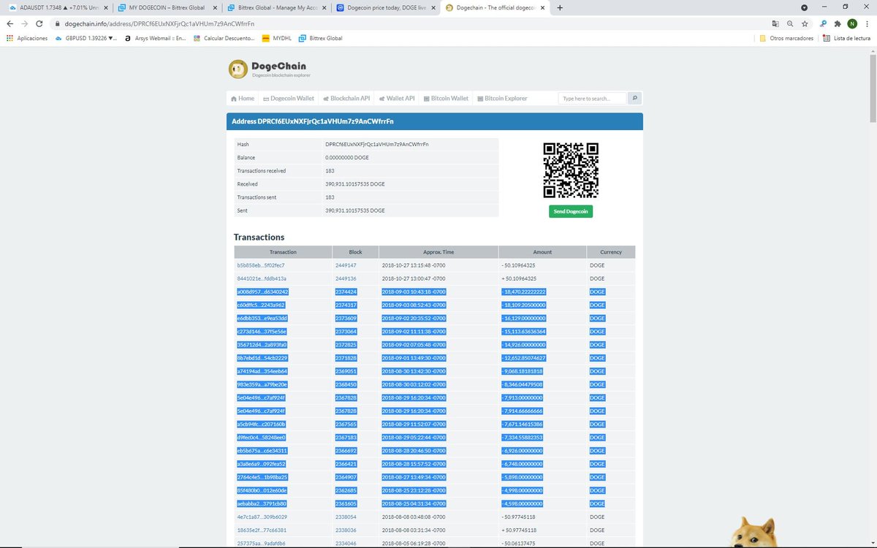Click the DogeChain logo icon
This screenshot has height=548, width=877.
pos(238,69)
